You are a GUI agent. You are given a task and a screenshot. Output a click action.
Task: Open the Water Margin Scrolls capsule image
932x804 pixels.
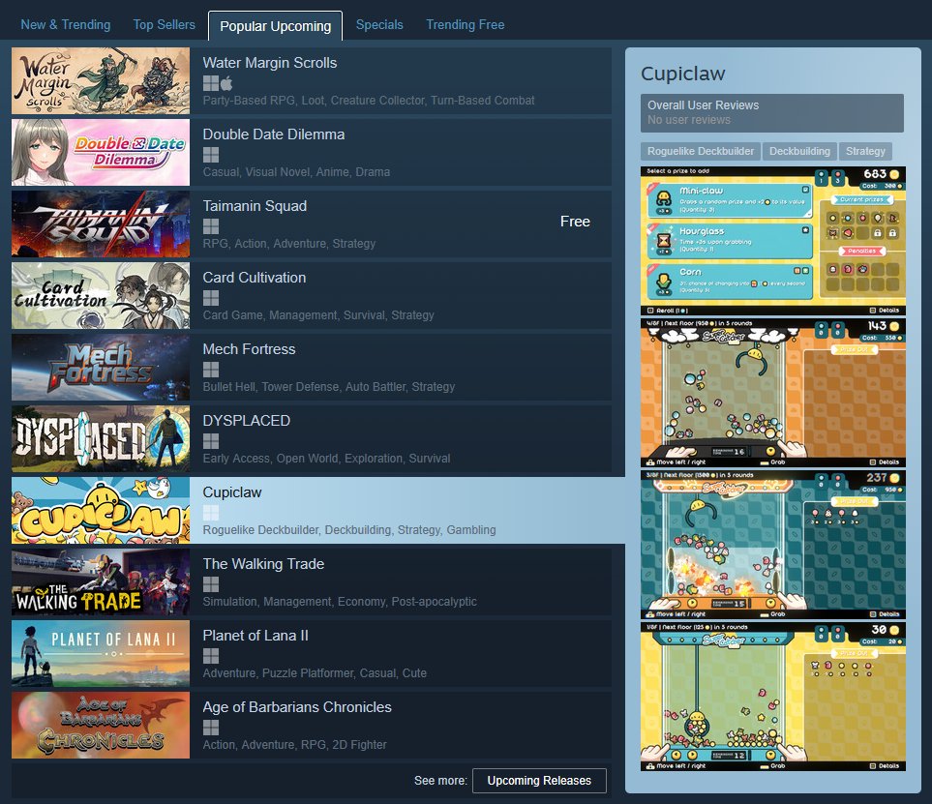[x=101, y=81]
